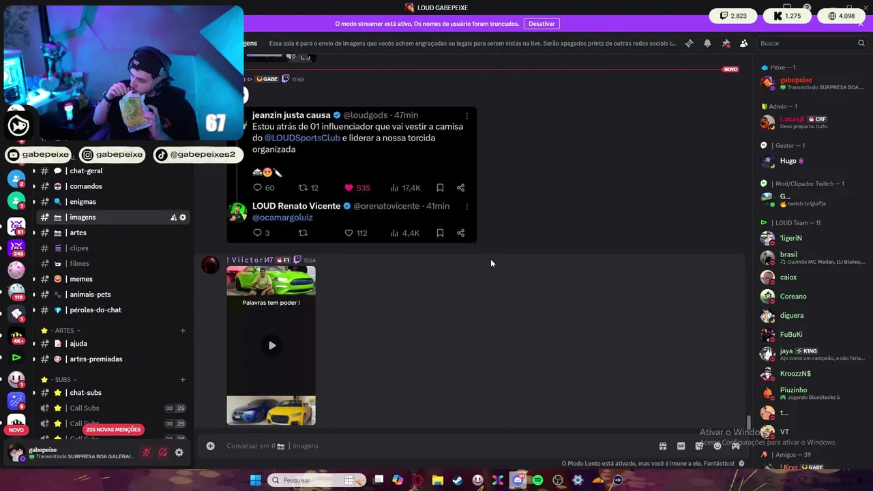Open the pérolas-do-chat channel

pyautogui.click(x=95, y=310)
